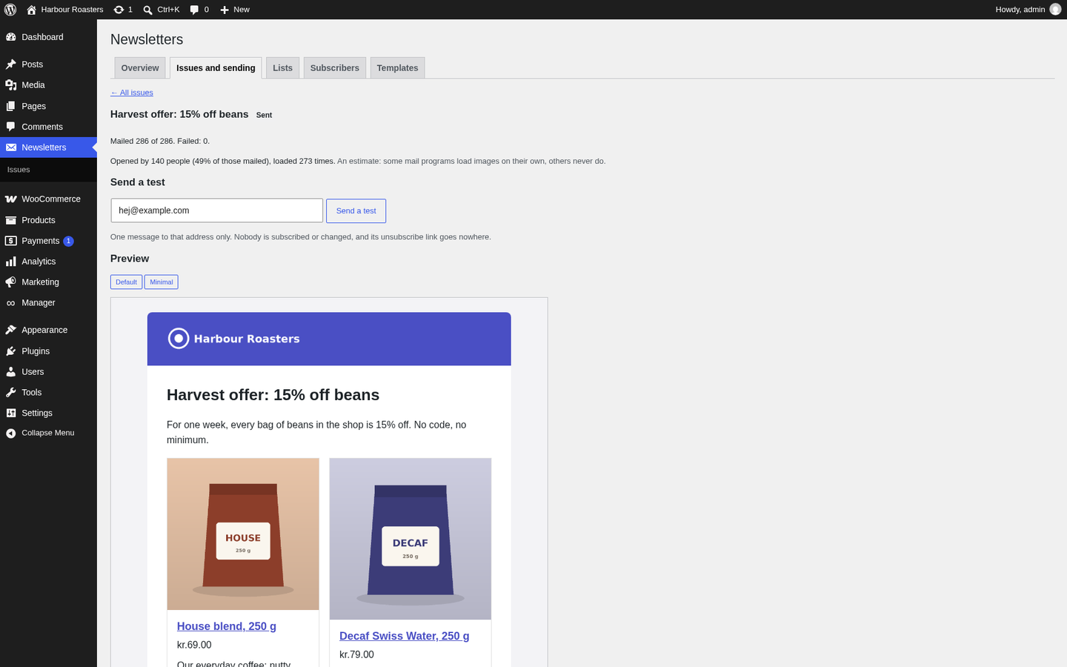1067x667 pixels.
Task: Open the Howdy, admin account menu
Action: [1028, 10]
